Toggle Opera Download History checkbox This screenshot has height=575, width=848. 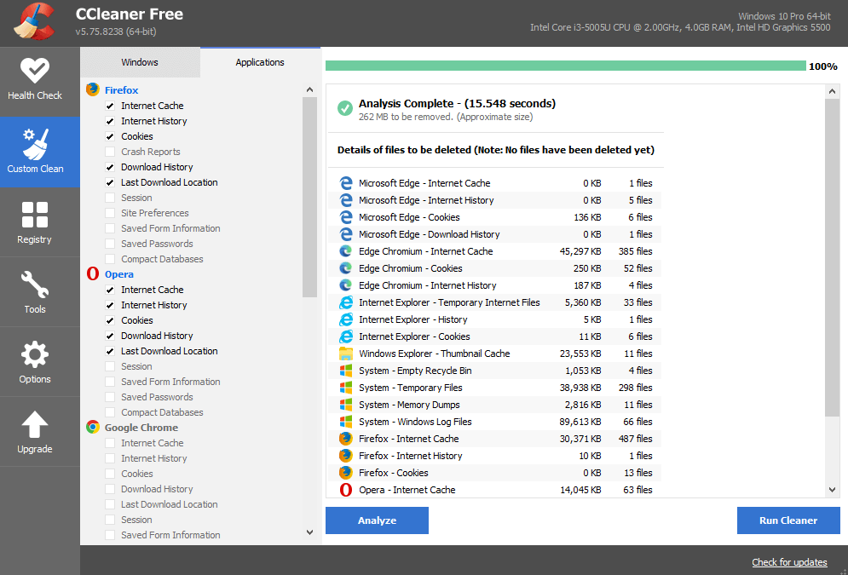click(110, 336)
